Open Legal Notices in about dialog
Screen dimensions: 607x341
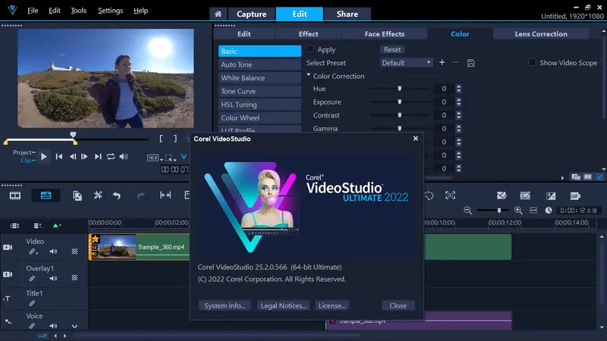(283, 305)
